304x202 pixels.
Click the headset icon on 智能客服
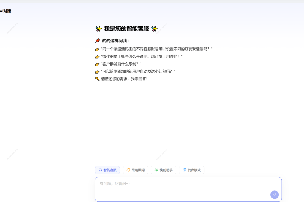[x=100, y=170]
